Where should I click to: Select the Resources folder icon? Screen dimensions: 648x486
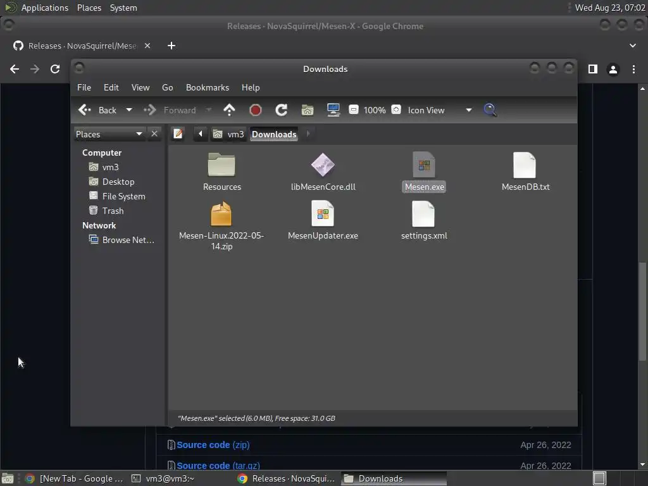(x=221, y=165)
